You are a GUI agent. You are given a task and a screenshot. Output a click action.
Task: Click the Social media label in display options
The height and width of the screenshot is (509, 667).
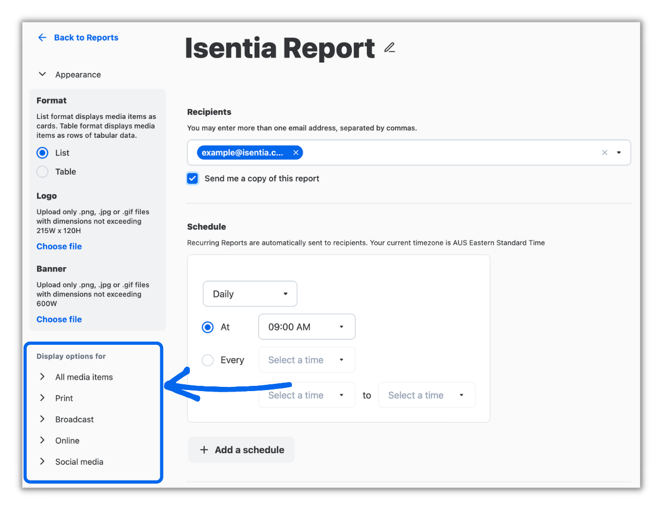coord(79,462)
